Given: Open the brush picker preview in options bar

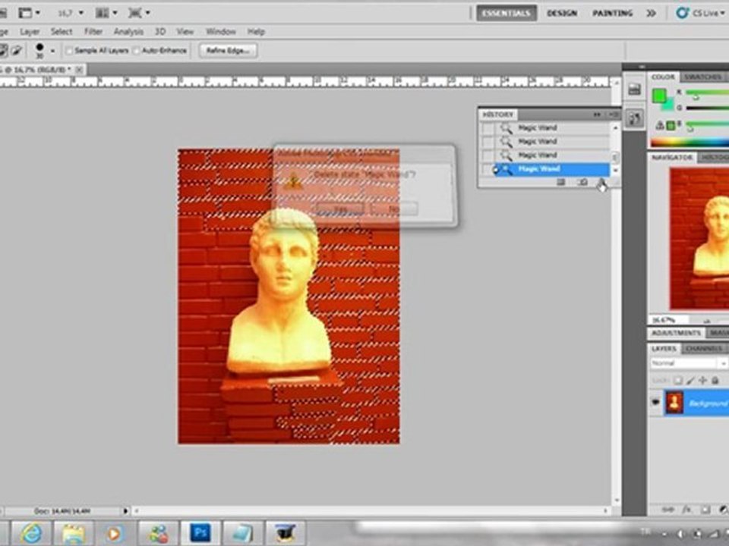Looking at the screenshot, I should [x=39, y=50].
